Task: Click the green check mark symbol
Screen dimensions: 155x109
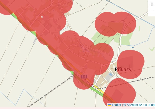Action: (152, 49)
